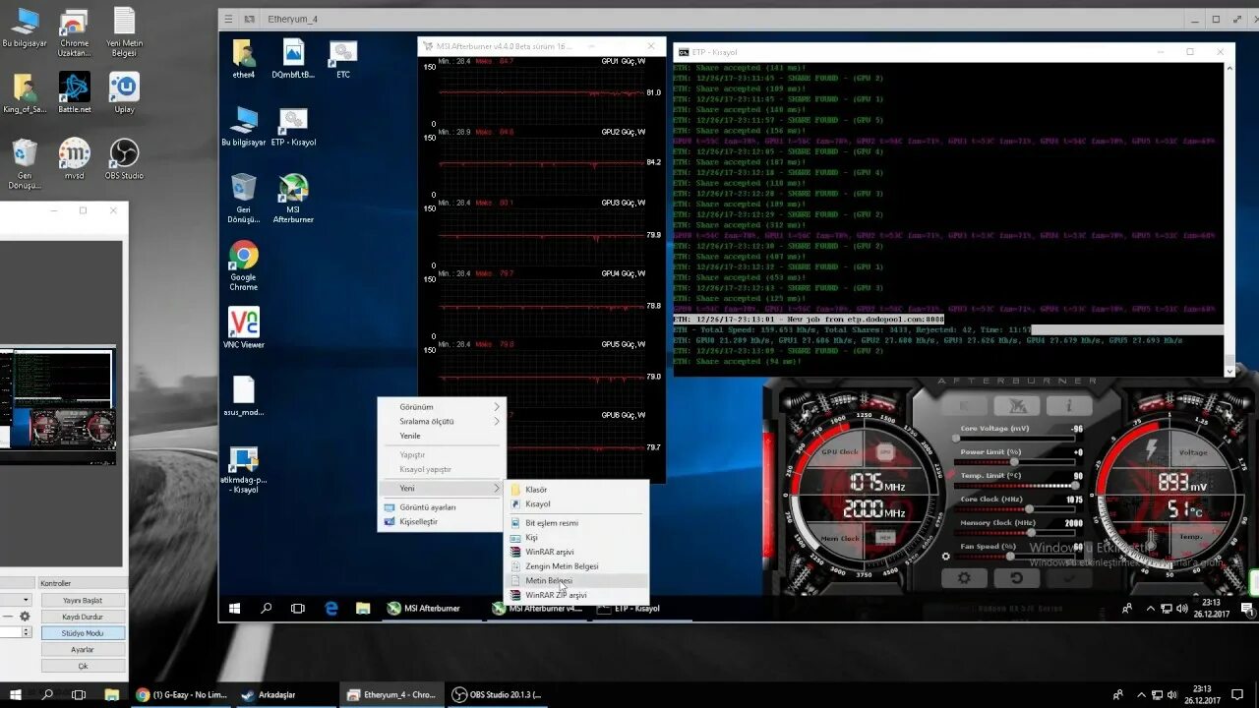Create WinRAR arşivi from submenu
The height and width of the screenshot is (708, 1259).
576,552
